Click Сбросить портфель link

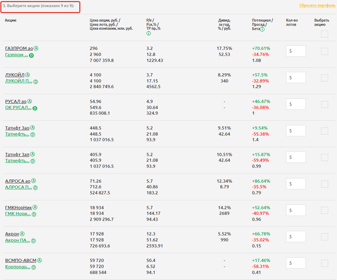point(316,6)
